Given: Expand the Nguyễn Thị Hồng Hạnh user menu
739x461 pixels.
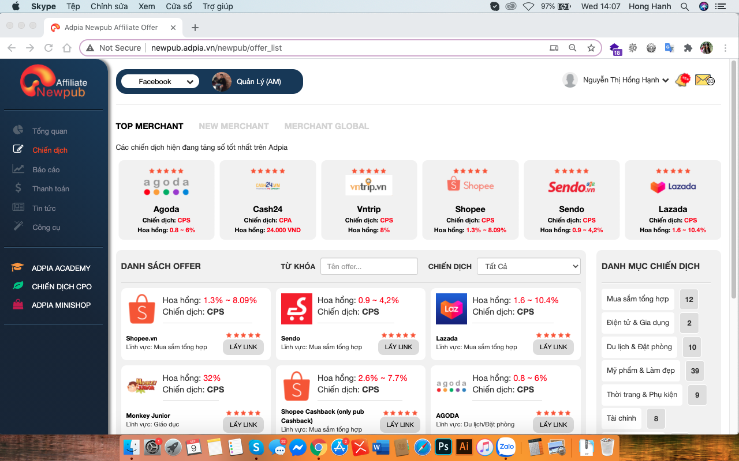Looking at the screenshot, I should [x=625, y=80].
